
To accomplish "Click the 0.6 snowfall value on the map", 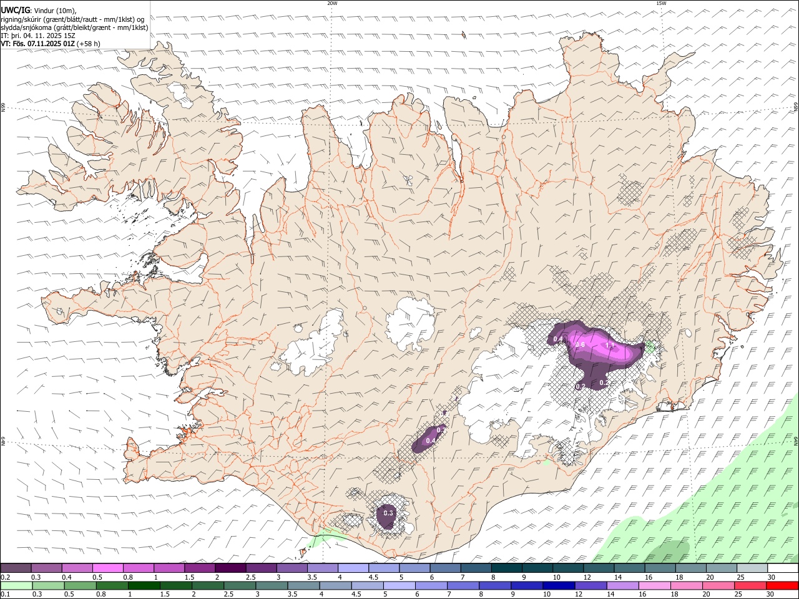I will click(x=580, y=345).
